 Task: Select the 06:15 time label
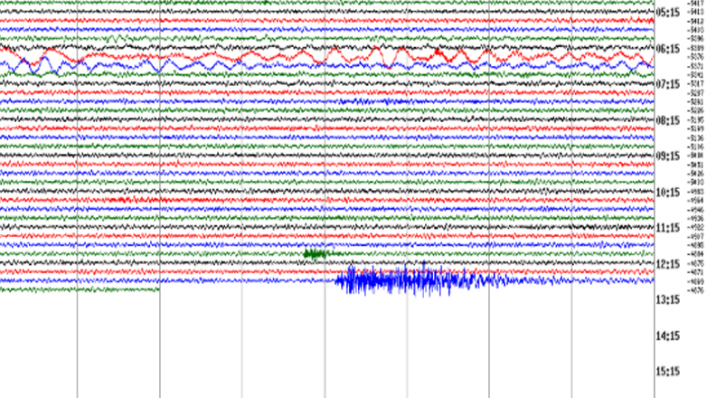(x=667, y=48)
